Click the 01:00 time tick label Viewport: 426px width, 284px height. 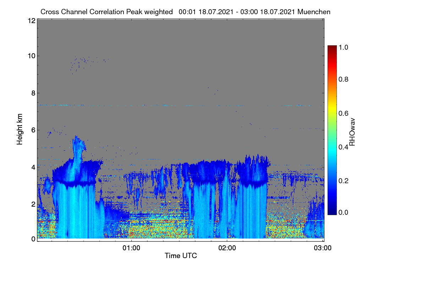[x=131, y=248]
